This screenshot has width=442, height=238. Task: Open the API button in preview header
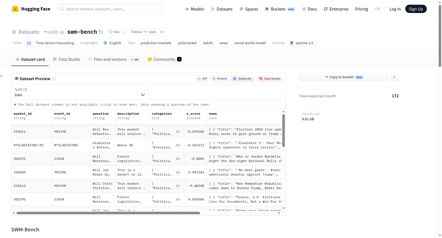pos(202,79)
